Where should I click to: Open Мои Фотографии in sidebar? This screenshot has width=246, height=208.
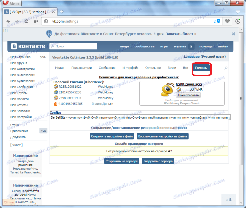point(23,69)
